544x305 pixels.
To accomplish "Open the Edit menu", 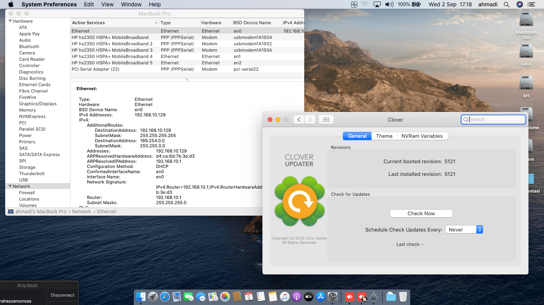I will tap(89, 4).
